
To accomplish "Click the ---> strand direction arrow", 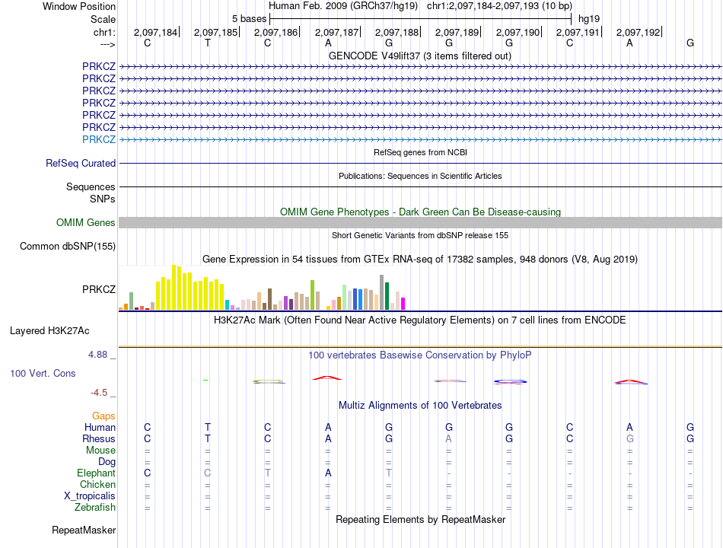I will tap(107, 44).
